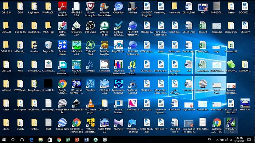Open the Adobe Reader XI shortcut
This screenshot has width=255, height=143.
62,9
